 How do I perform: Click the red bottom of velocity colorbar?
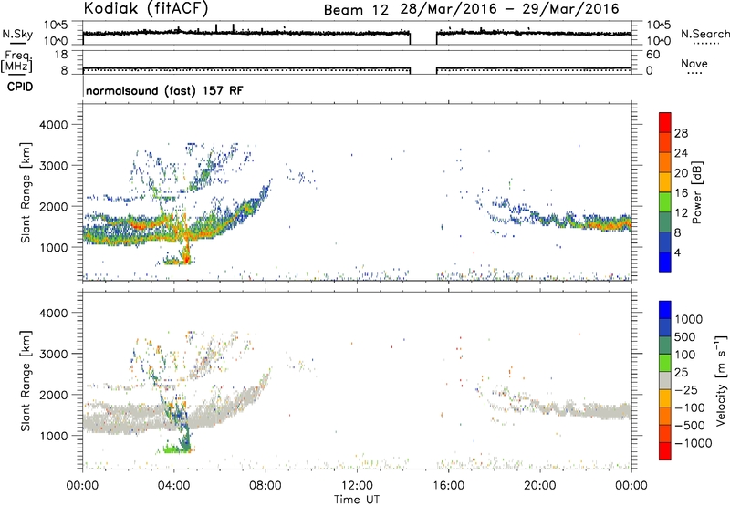665,451
